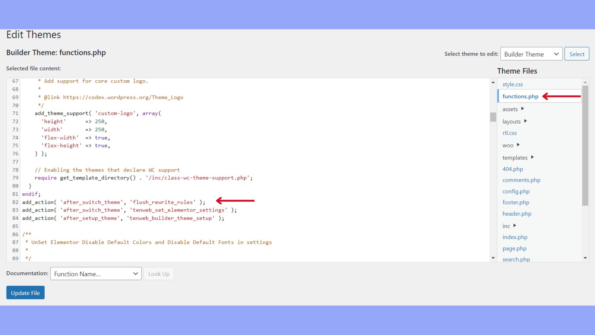Open the 404.php template
The image size is (595, 335).
513,169
